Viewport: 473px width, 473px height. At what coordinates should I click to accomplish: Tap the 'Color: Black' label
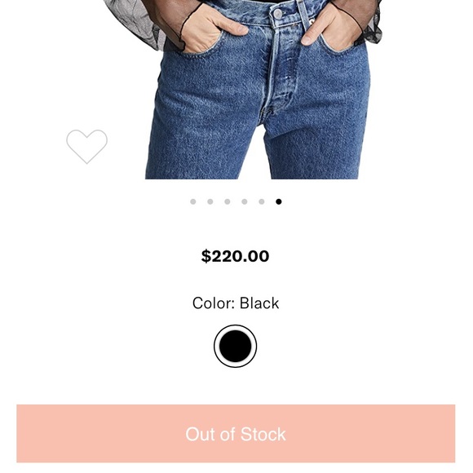[x=236, y=303]
